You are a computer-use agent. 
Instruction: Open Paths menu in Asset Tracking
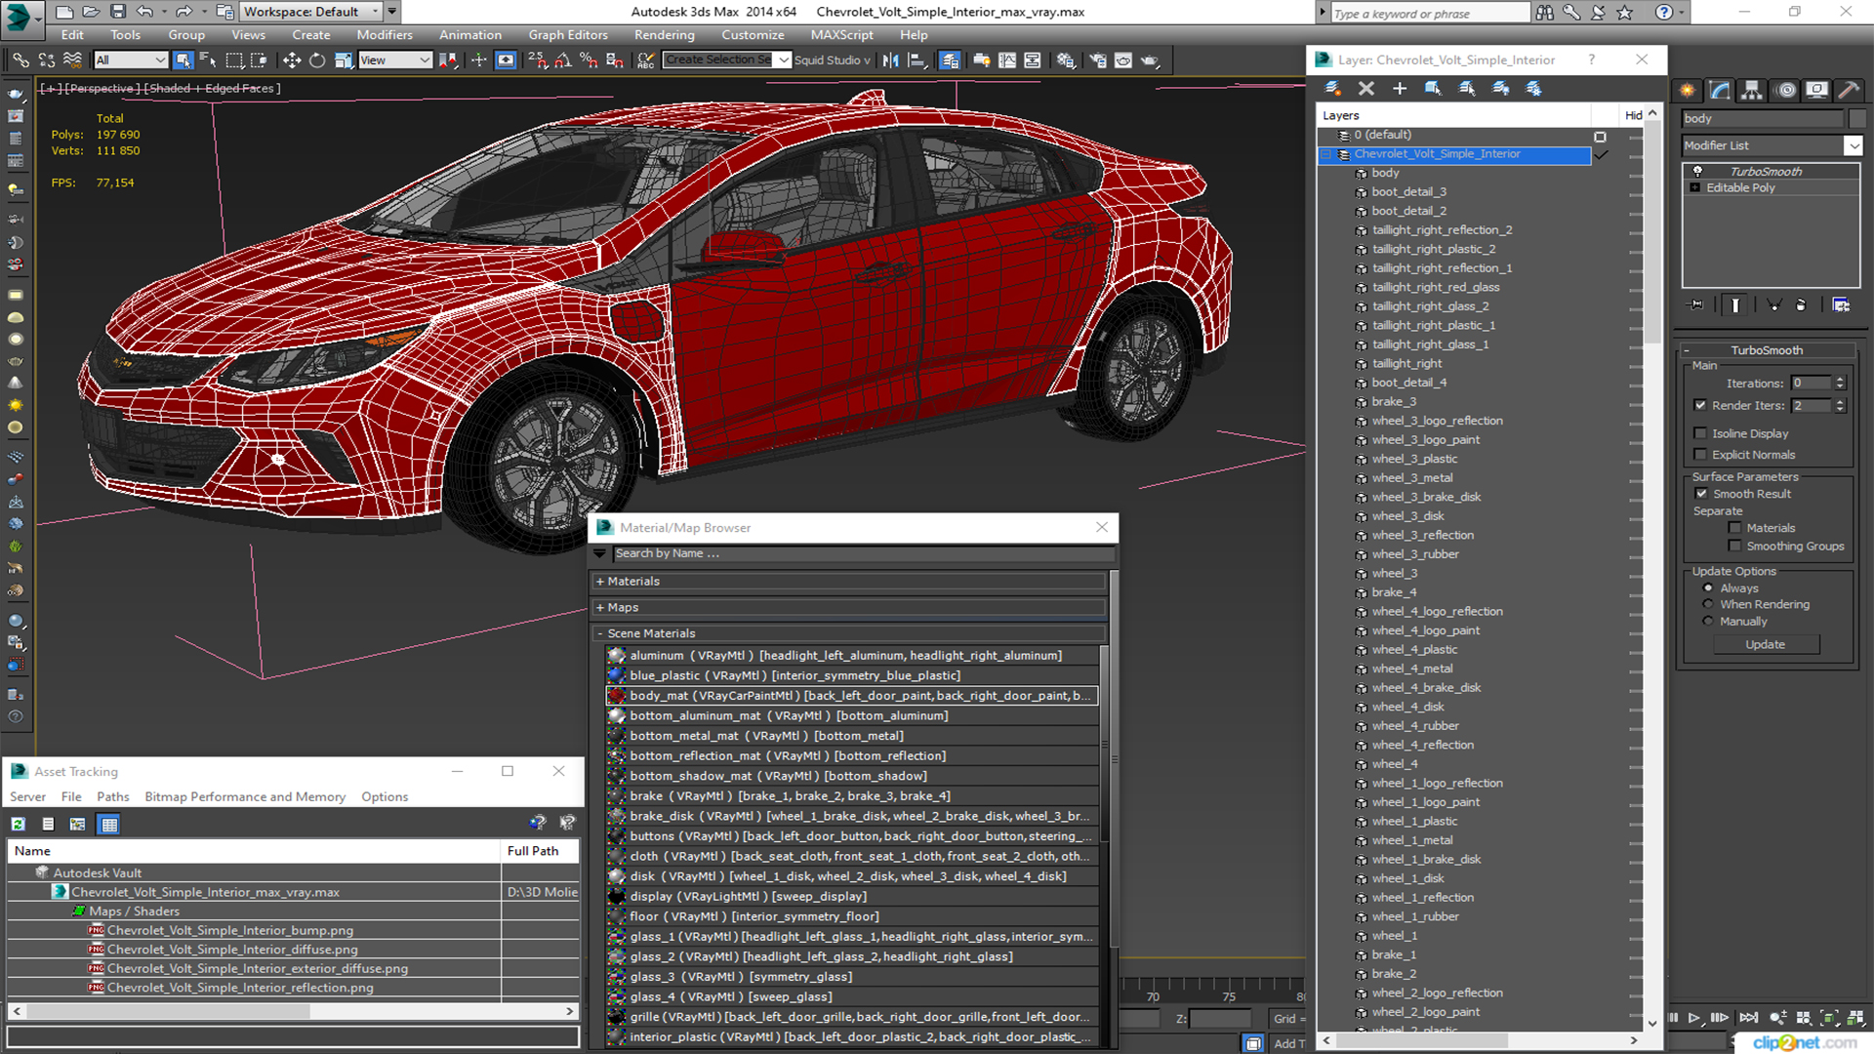(x=113, y=797)
